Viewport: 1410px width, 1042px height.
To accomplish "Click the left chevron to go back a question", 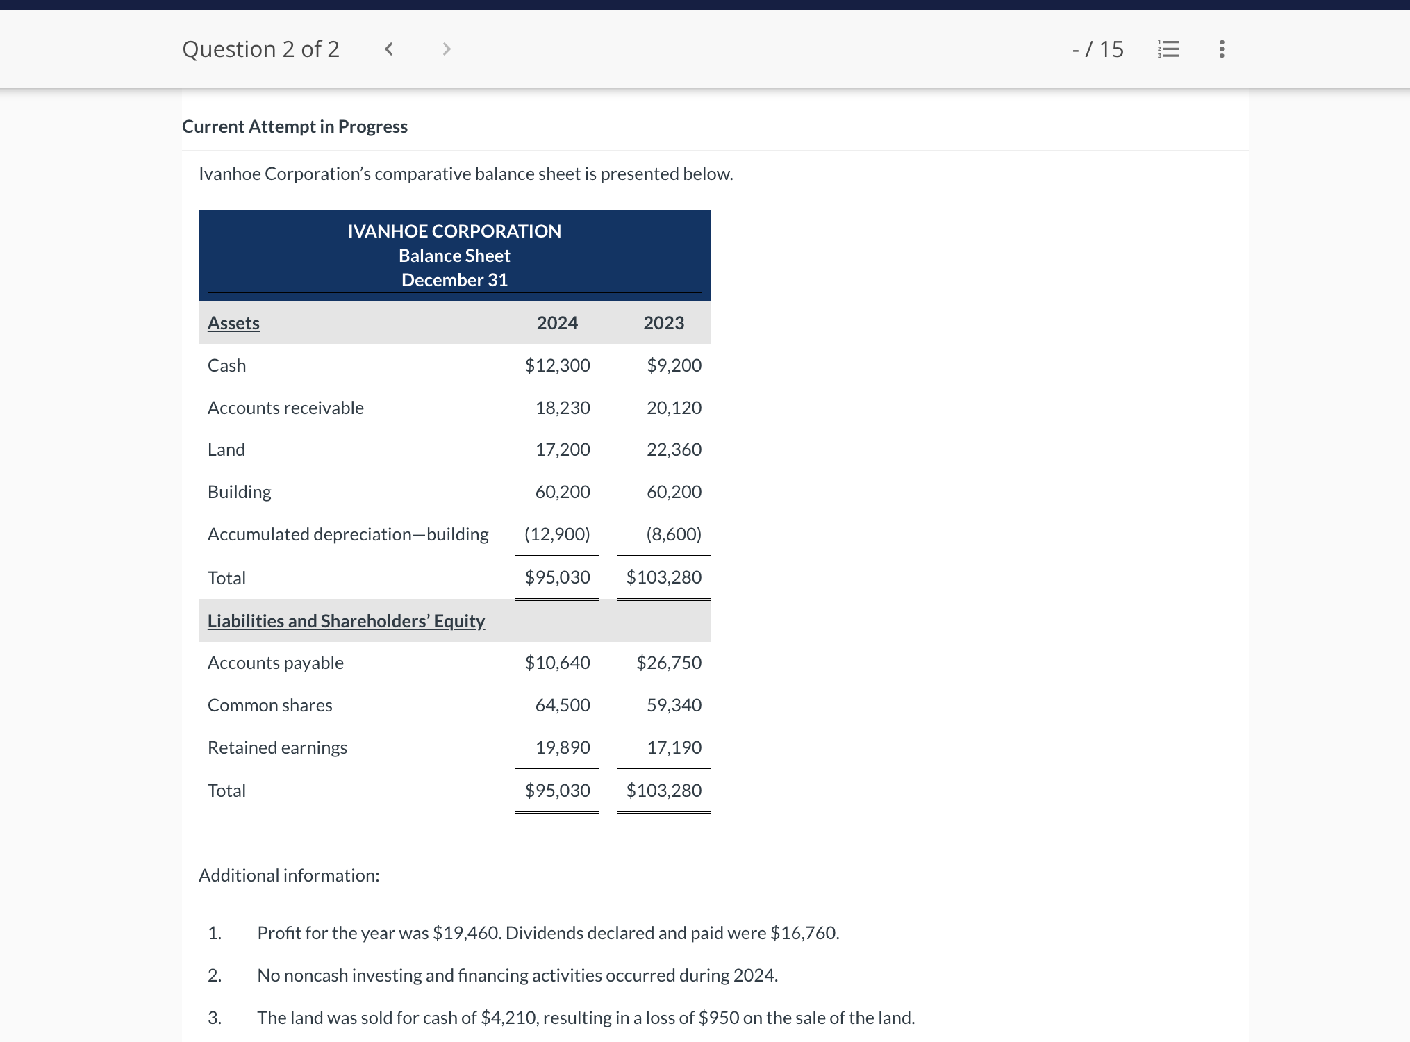I will coord(389,49).
